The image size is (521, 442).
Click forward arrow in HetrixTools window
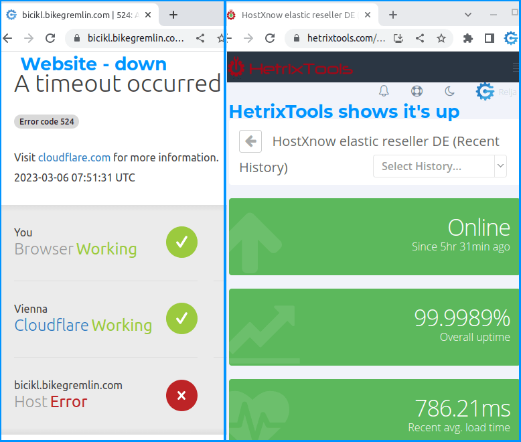point(248,39)
